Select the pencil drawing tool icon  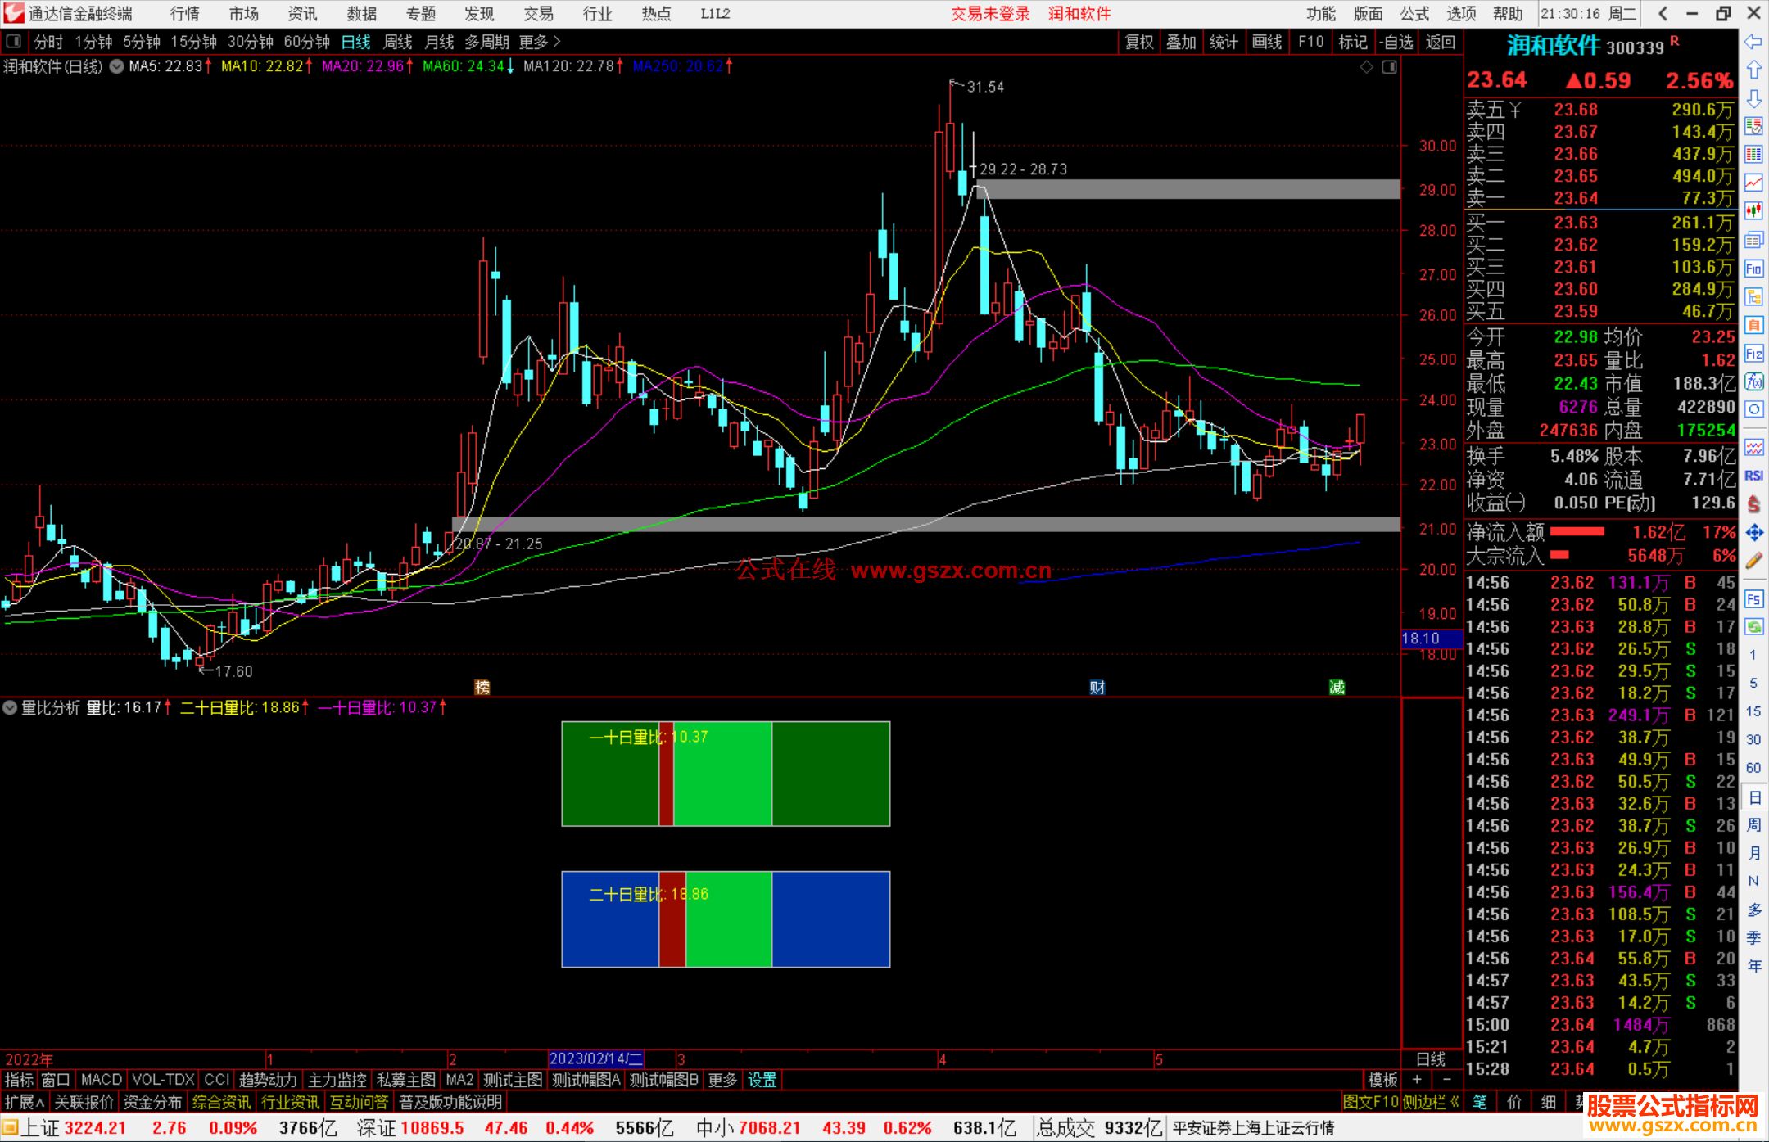tap(1753, 561)
